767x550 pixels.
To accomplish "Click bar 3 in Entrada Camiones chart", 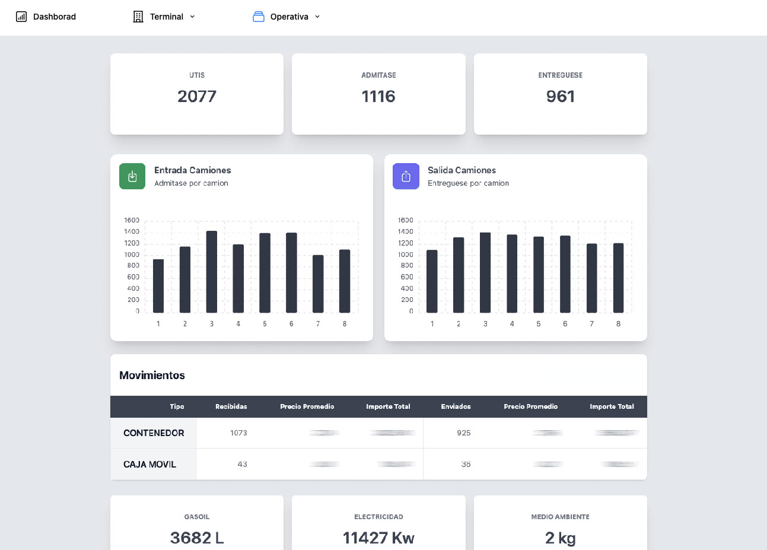I will 212,272.
